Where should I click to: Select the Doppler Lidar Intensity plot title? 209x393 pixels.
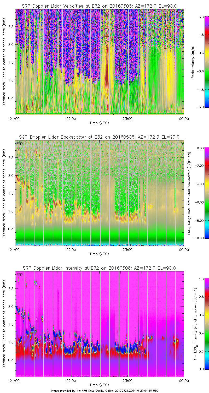(99, 268)
